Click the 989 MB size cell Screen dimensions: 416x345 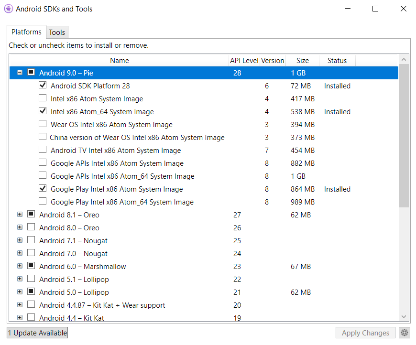303,202
